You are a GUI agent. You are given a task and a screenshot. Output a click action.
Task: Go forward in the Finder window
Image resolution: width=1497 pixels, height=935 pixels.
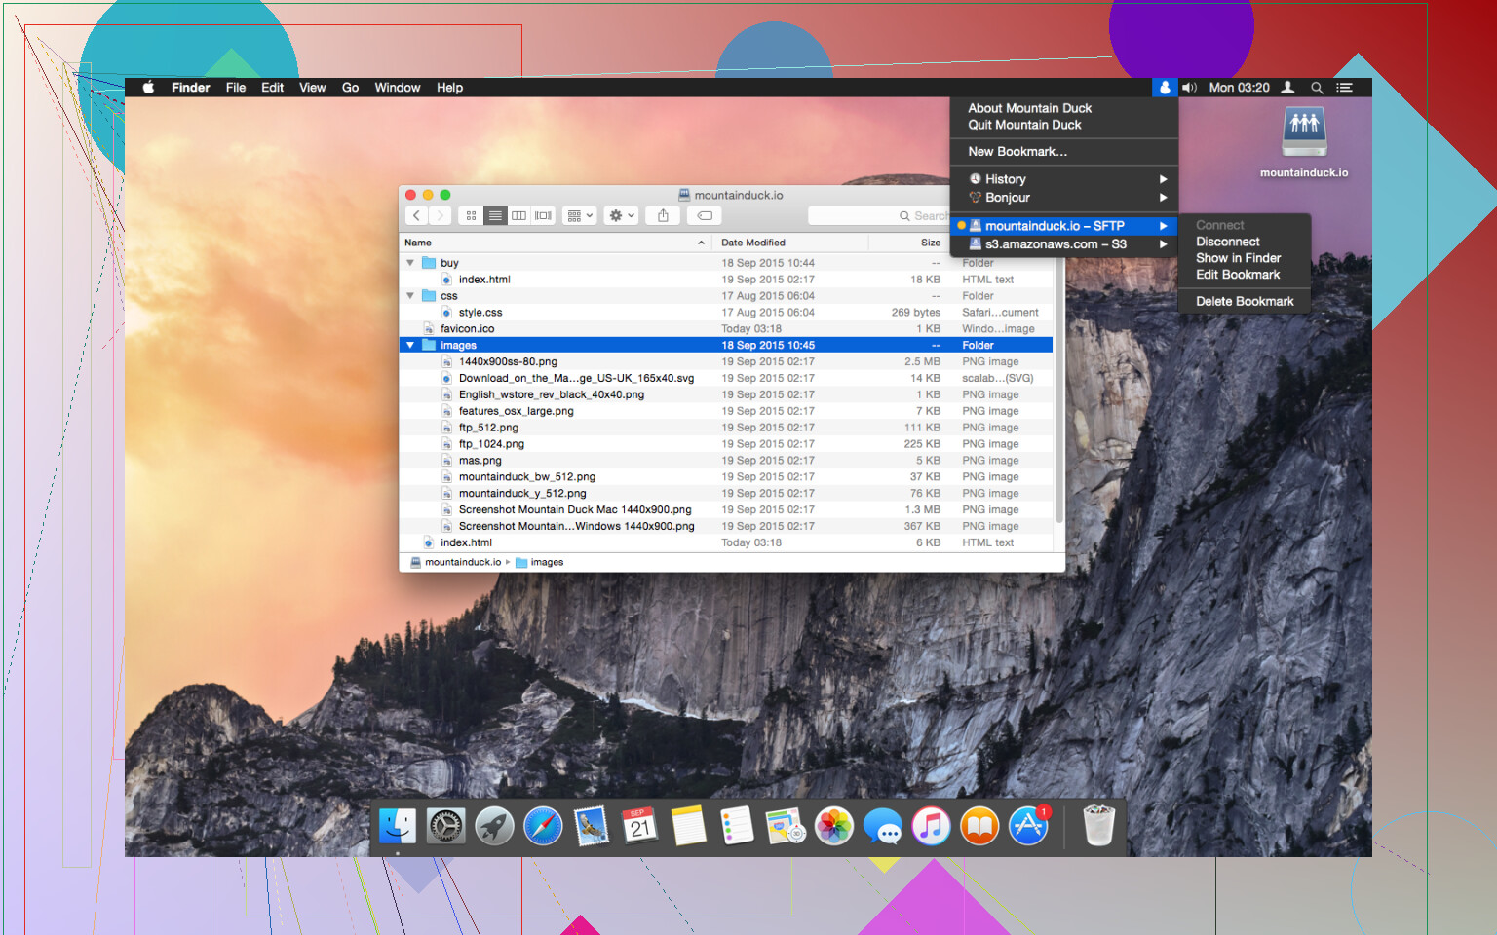441,215
